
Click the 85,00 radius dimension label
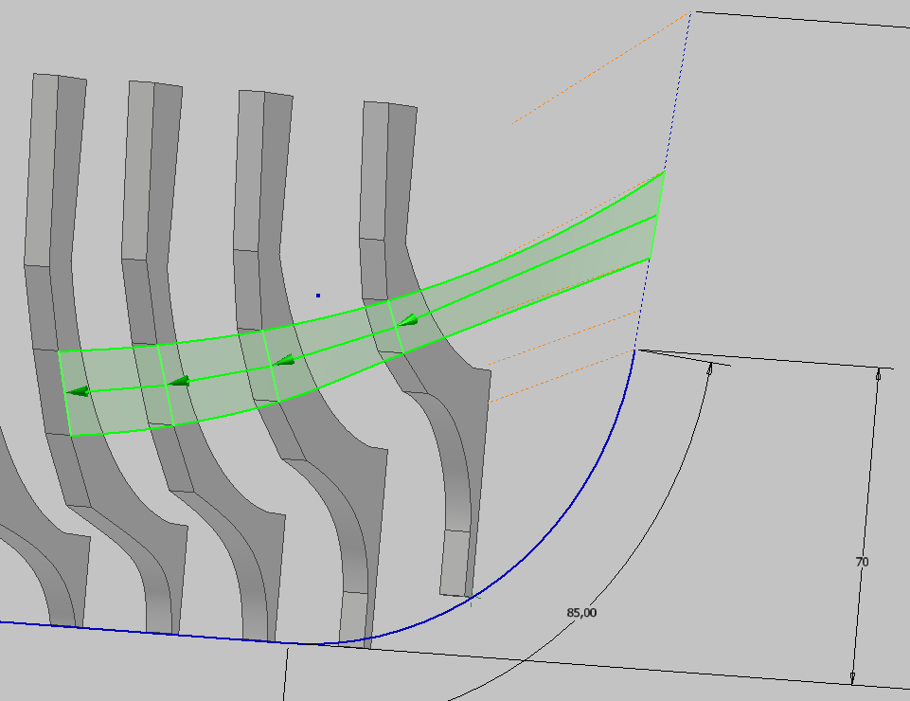point(580,613)
